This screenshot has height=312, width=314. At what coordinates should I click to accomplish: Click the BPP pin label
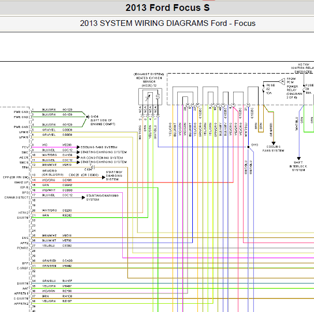[25, 263]
